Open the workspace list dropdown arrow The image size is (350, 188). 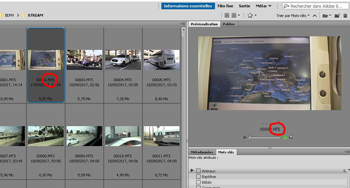[270, 6]
